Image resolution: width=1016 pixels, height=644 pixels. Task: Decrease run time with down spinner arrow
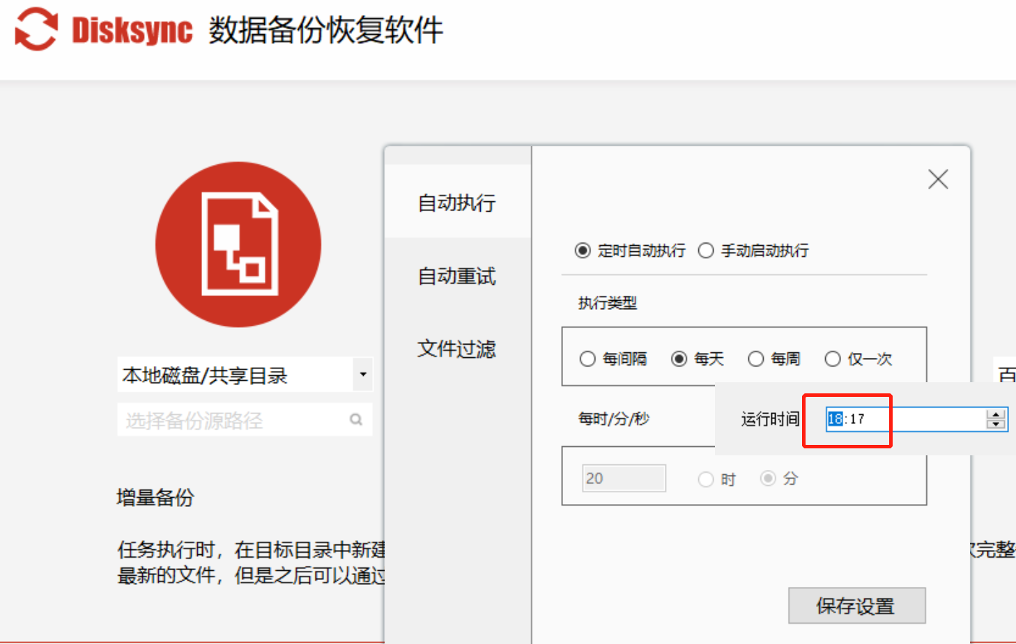[996, 423]
